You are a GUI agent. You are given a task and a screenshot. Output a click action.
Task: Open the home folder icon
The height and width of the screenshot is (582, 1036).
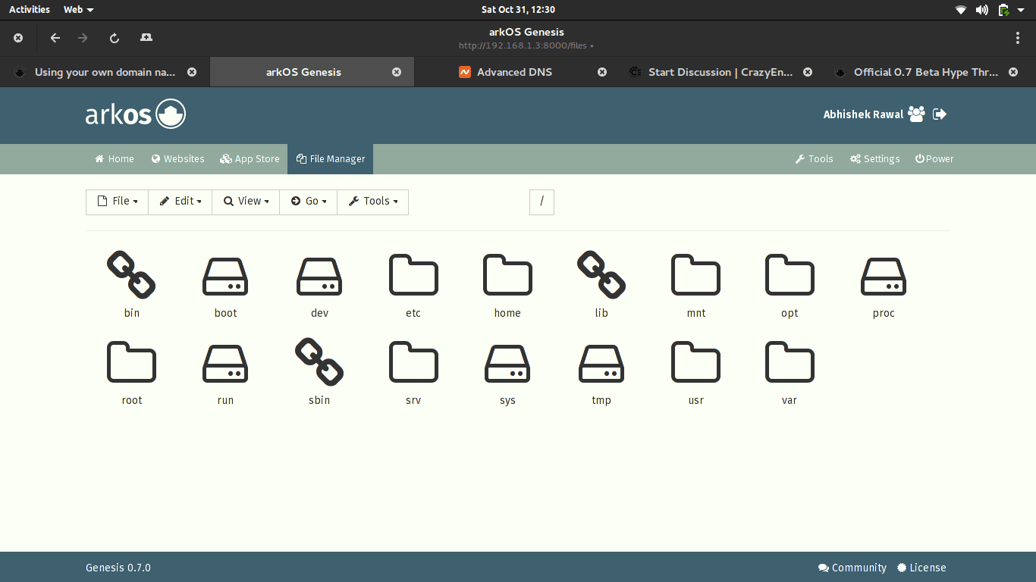click(x=507, y=274)
